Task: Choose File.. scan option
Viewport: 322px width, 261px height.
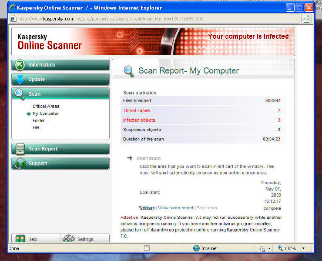Action: [x=37, y=127]
